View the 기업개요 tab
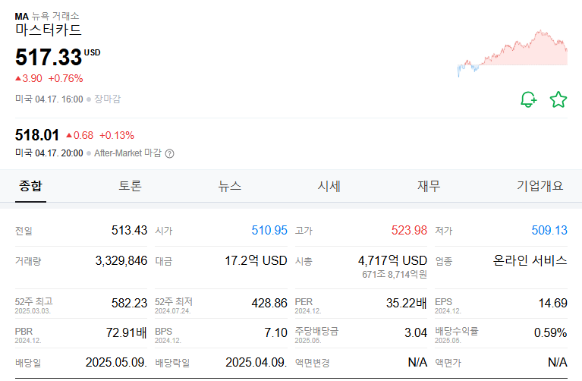 pyautogui.click(x=540, y=186)
